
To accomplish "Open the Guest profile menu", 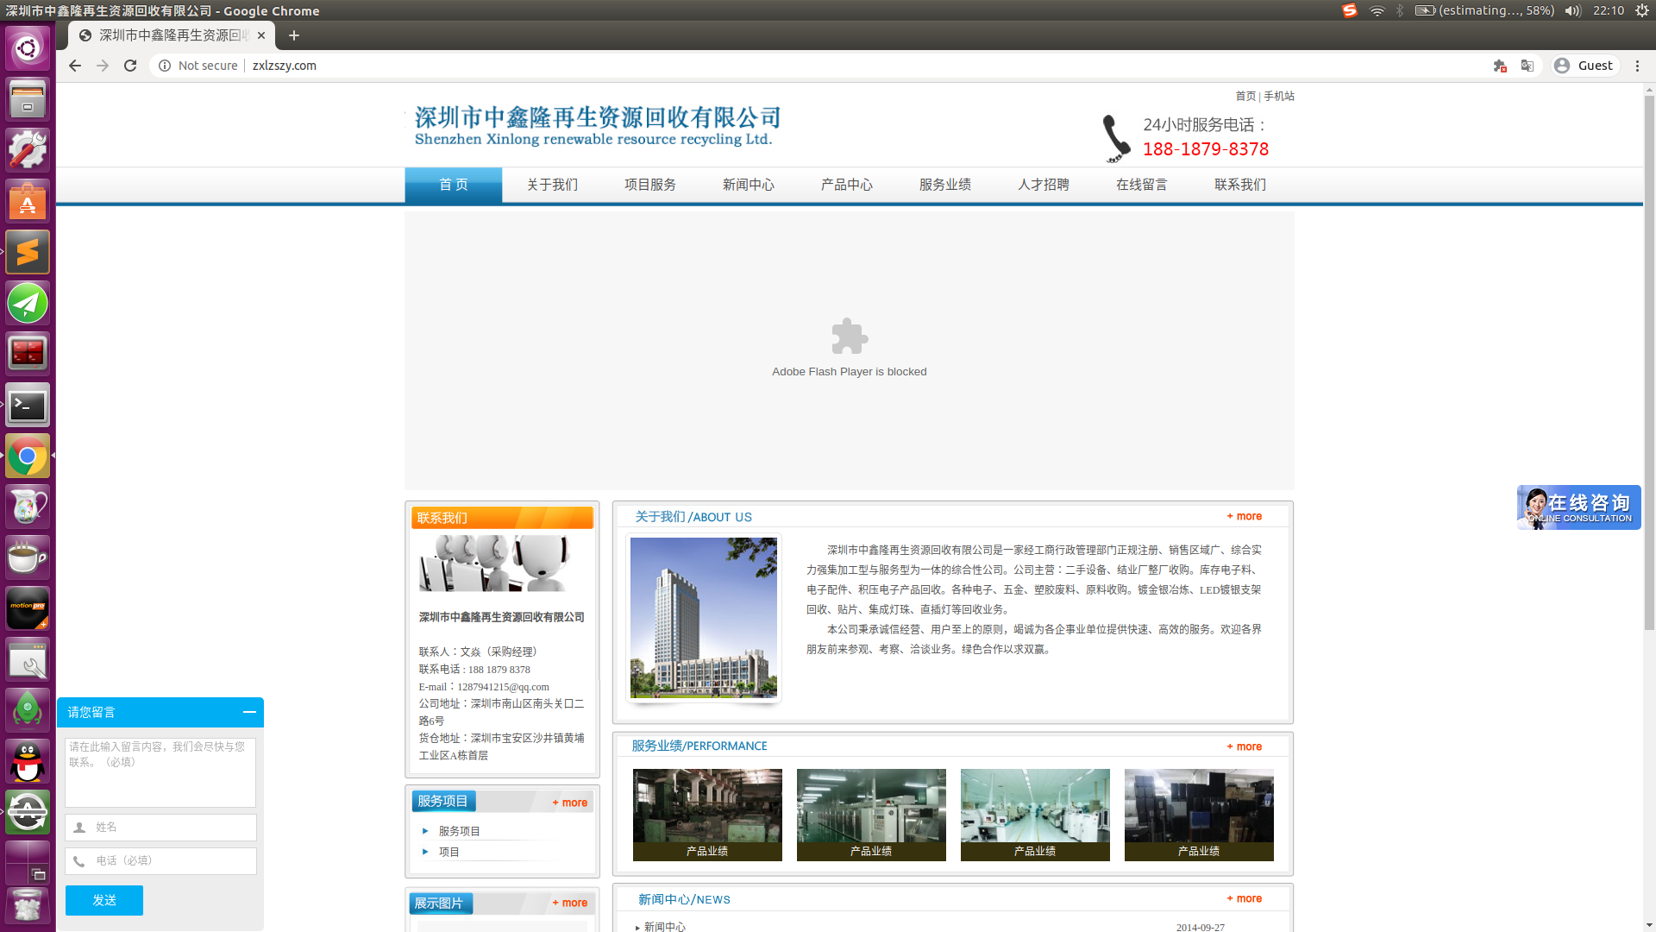I will pyautogui.click(x=1584, y=66).
